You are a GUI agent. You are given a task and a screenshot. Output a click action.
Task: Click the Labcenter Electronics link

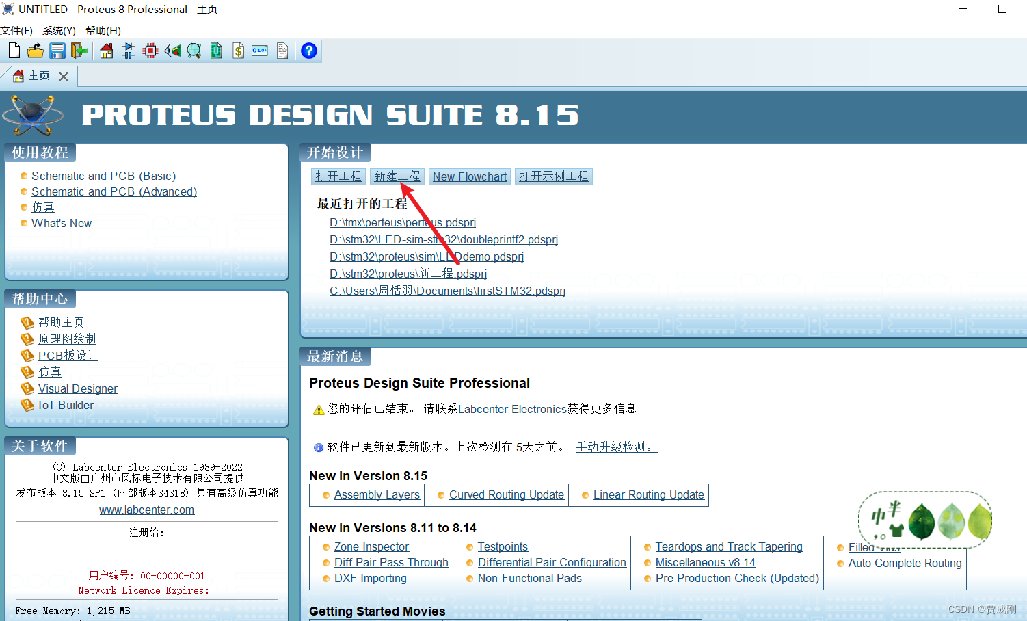coord(512,409)
